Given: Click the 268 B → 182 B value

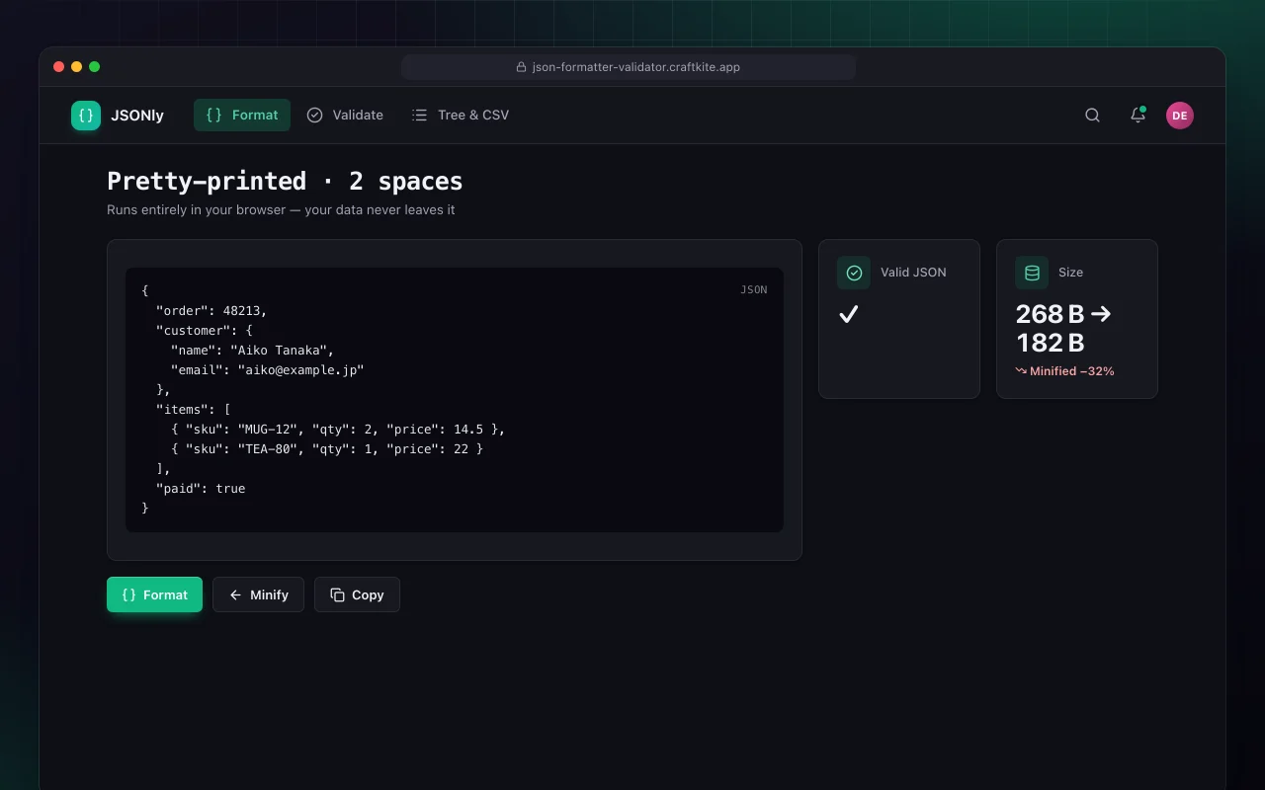Looking at the screenshot, I should click(1063, 328).
